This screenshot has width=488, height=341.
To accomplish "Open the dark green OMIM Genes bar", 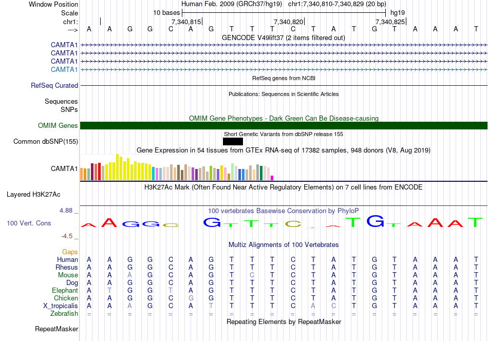I will click(284, 125).
